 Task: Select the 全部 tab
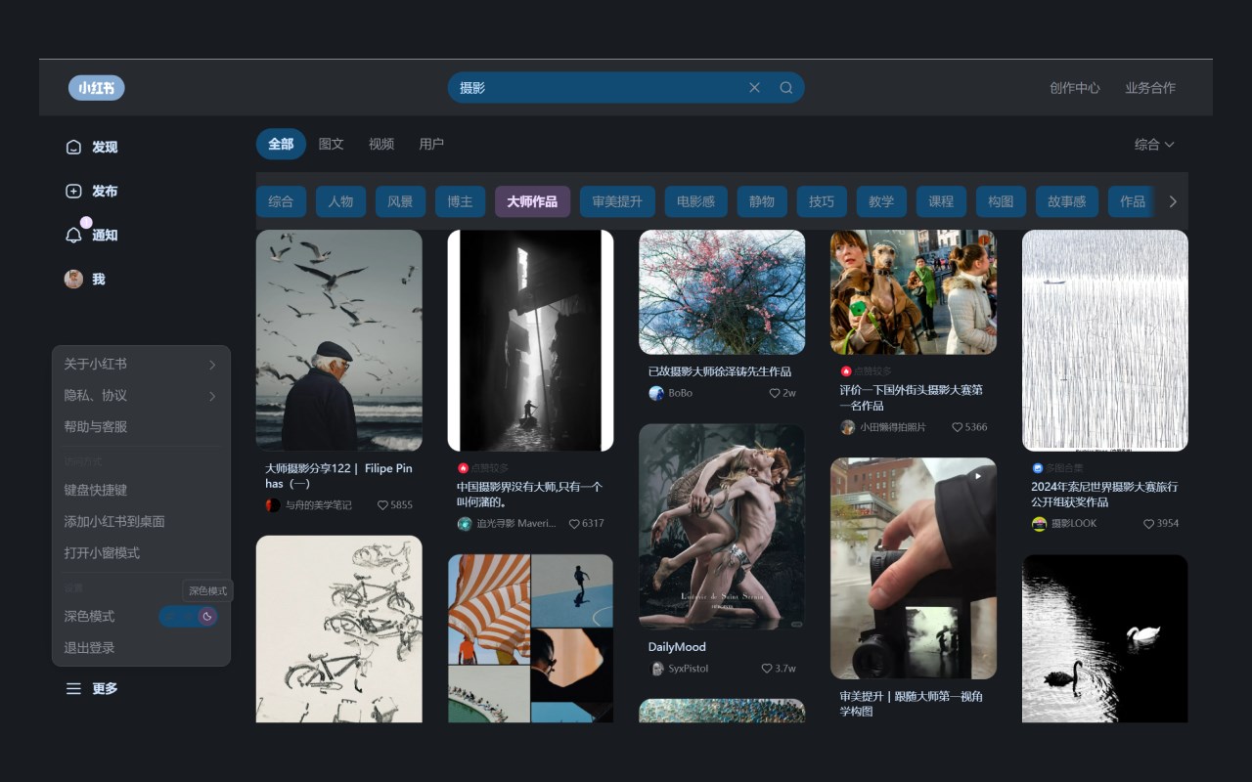click(x=281, y=144)
